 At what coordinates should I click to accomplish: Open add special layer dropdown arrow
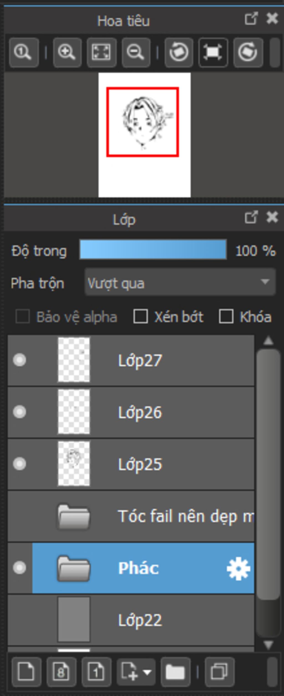tap(147, 672)
